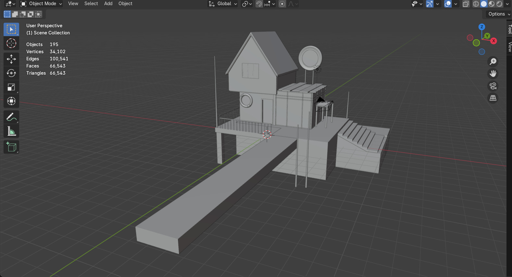Select the Annotate pencil tool
The image size is (512, 277).
[11, 117]
